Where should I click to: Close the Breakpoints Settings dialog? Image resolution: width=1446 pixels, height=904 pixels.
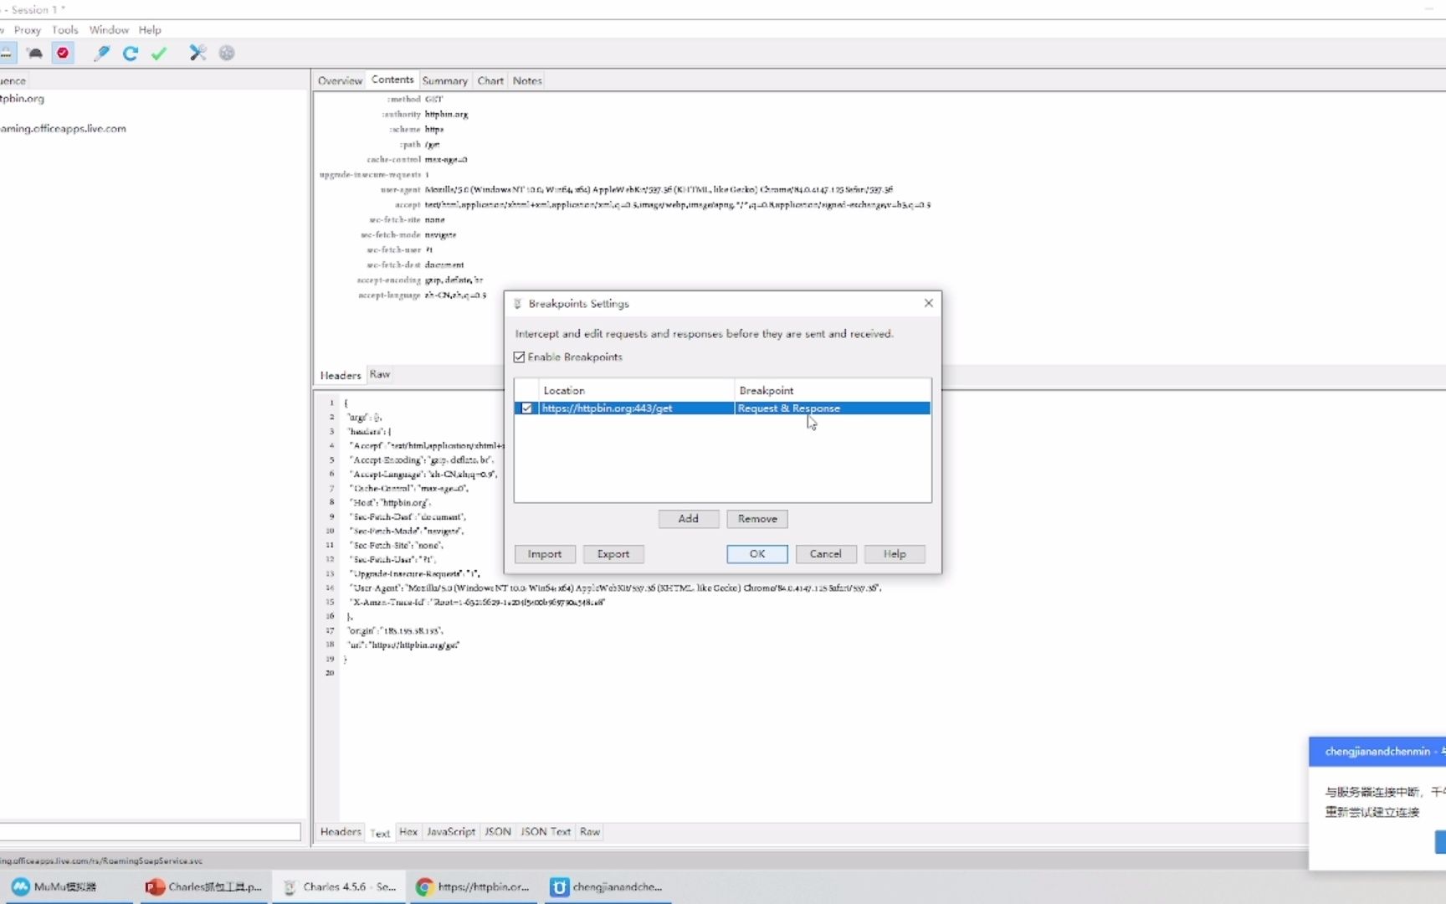(928, 303)
